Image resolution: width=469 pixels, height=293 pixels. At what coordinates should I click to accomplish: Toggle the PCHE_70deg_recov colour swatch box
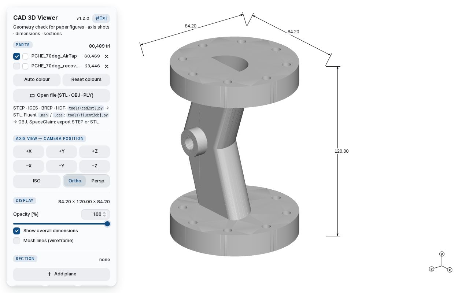click(25, 66)
